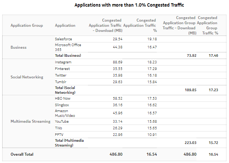The width and height of the screenshot is (229, 163).
Task: Click the PPTV application cell
Action: [x=59, y=134]
